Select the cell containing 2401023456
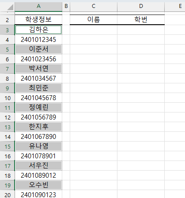 (38, 59)
